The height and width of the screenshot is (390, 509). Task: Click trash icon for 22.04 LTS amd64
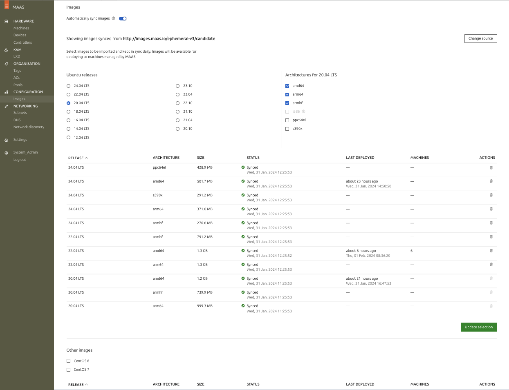point(491,251)
